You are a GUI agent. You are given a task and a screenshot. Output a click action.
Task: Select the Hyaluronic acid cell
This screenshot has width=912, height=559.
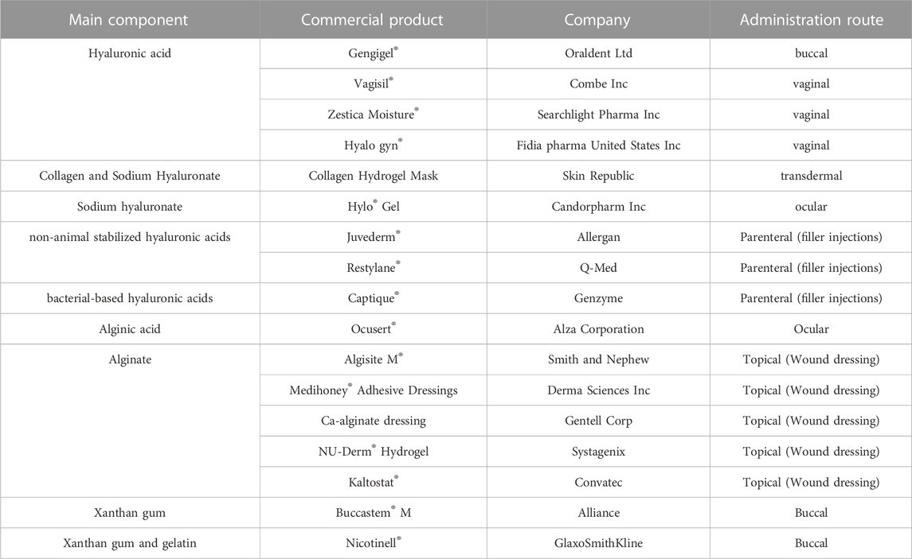tap(129, 99)
